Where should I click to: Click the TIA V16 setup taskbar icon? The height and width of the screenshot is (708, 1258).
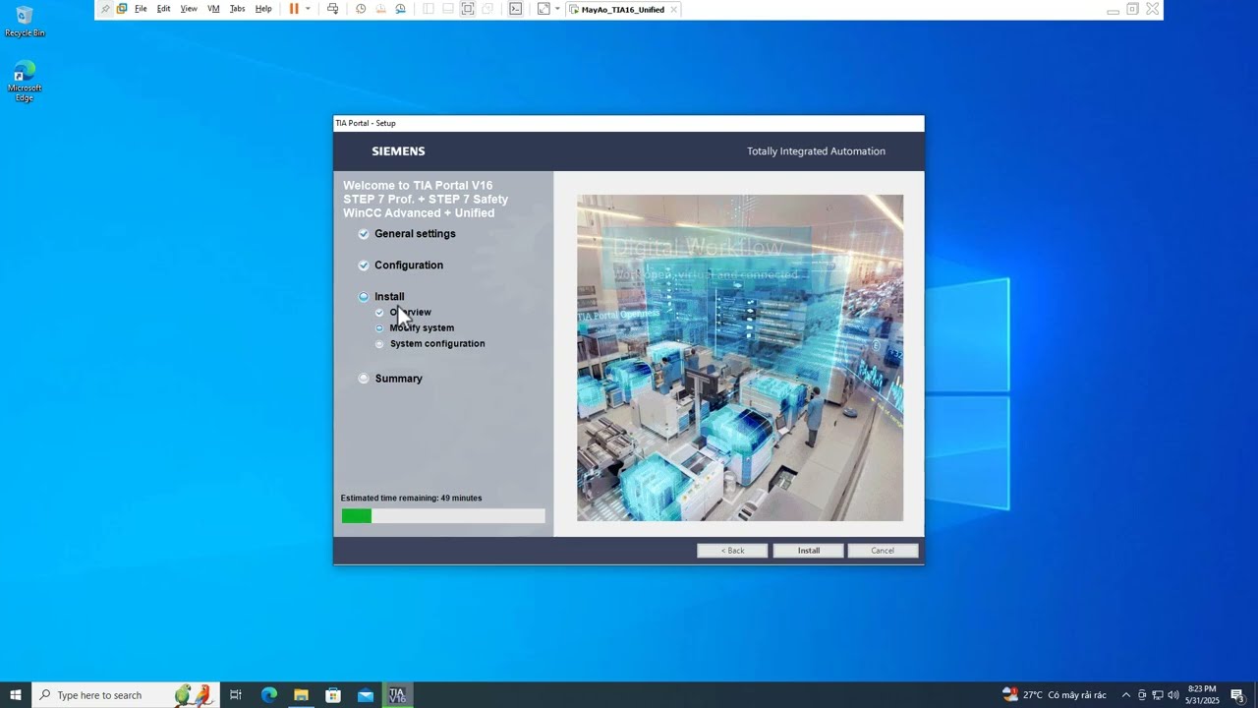397,695
